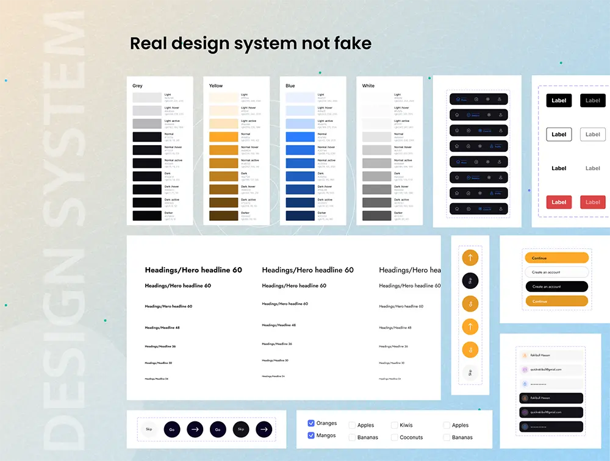The width and height of the screenshot is (610, 461).
Task: Click the profile icon in the topmost dark navigation bar
Action: tap(500, 99)
